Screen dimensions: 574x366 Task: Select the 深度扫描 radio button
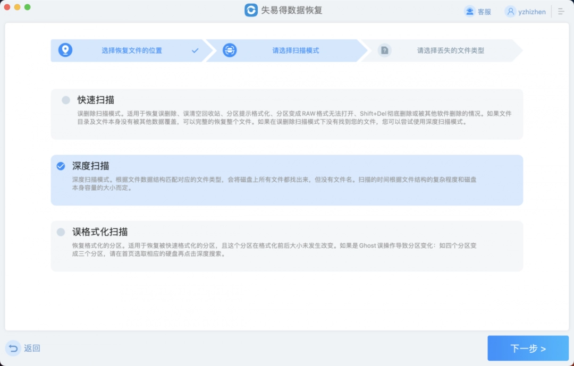61,165
